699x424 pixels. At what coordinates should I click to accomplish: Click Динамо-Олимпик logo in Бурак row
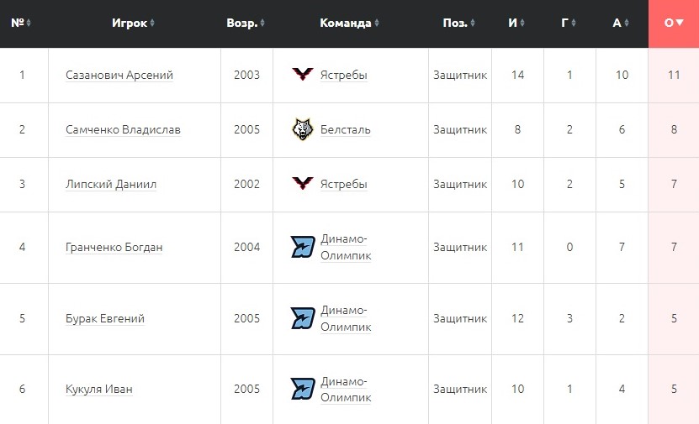303,318
